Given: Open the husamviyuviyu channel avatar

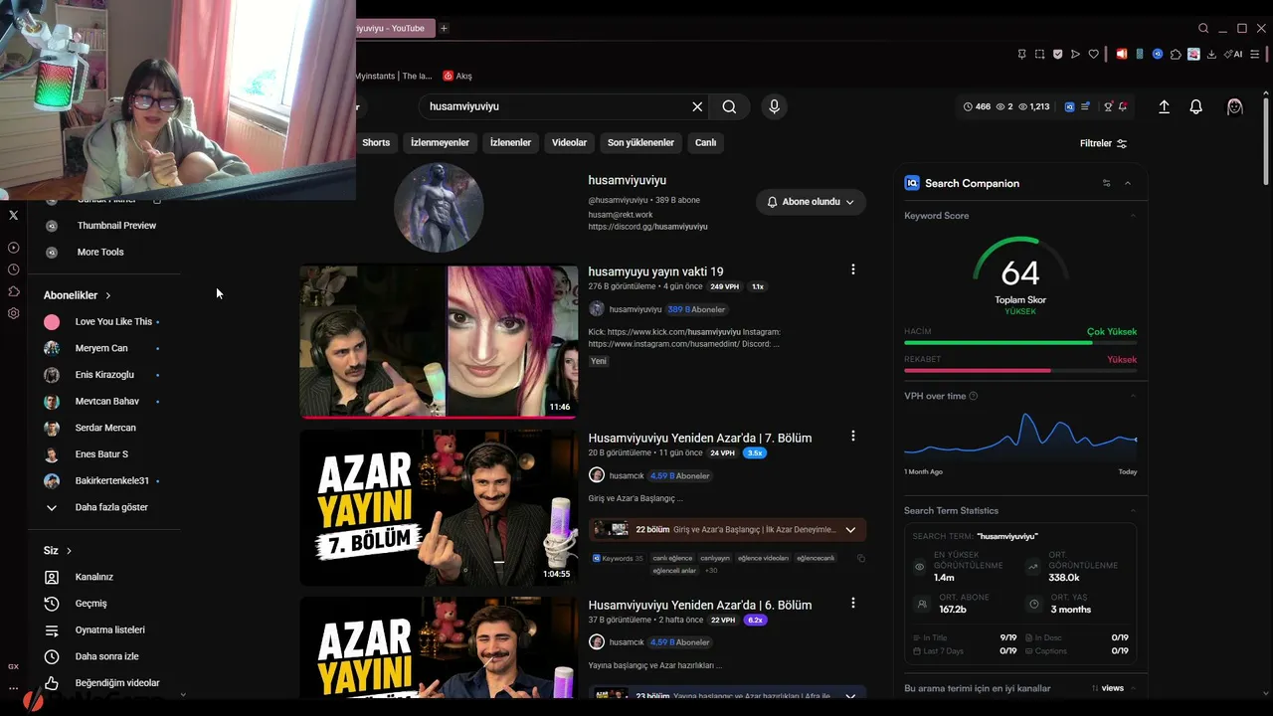Looking at the screenshot, I should click(439, 207).
